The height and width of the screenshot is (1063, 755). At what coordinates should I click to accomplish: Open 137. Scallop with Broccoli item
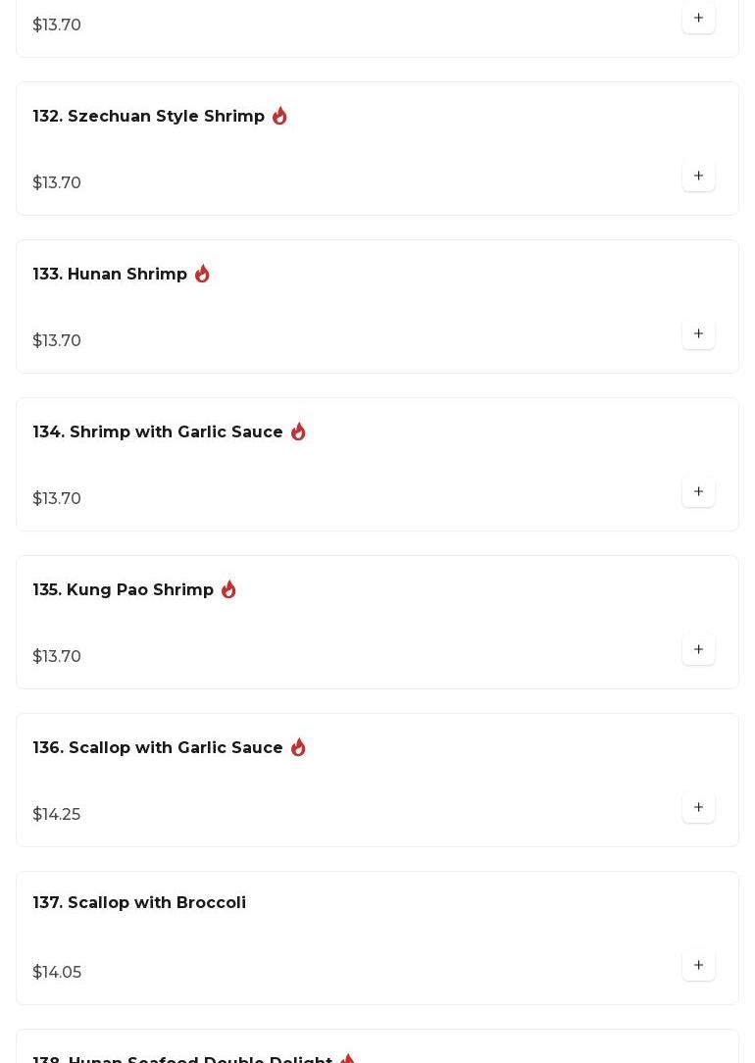pos(139,903)
